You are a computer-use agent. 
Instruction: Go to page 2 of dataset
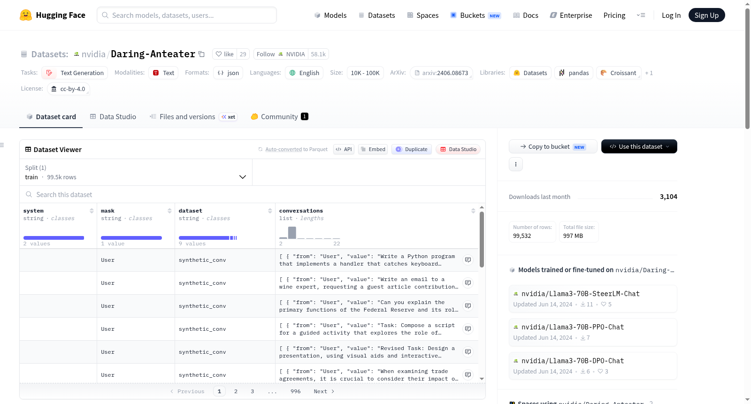click(236, 391)
